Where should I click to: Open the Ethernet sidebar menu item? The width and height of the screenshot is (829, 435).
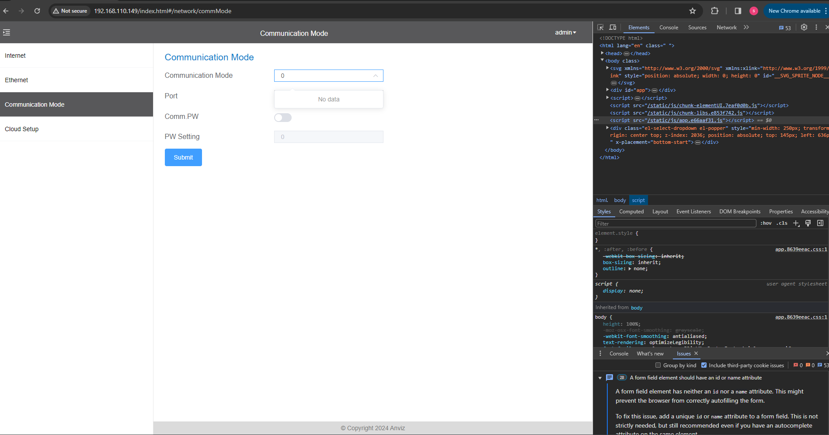(77, 80)
